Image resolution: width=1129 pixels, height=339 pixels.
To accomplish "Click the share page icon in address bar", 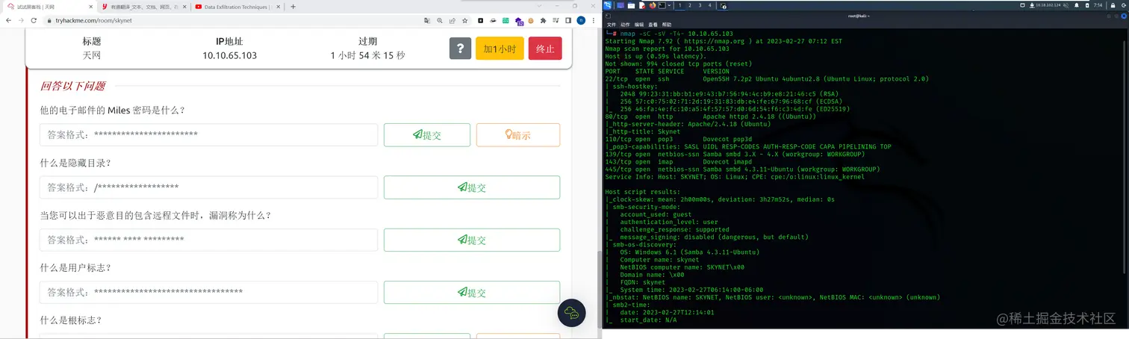I will (452, 20).
